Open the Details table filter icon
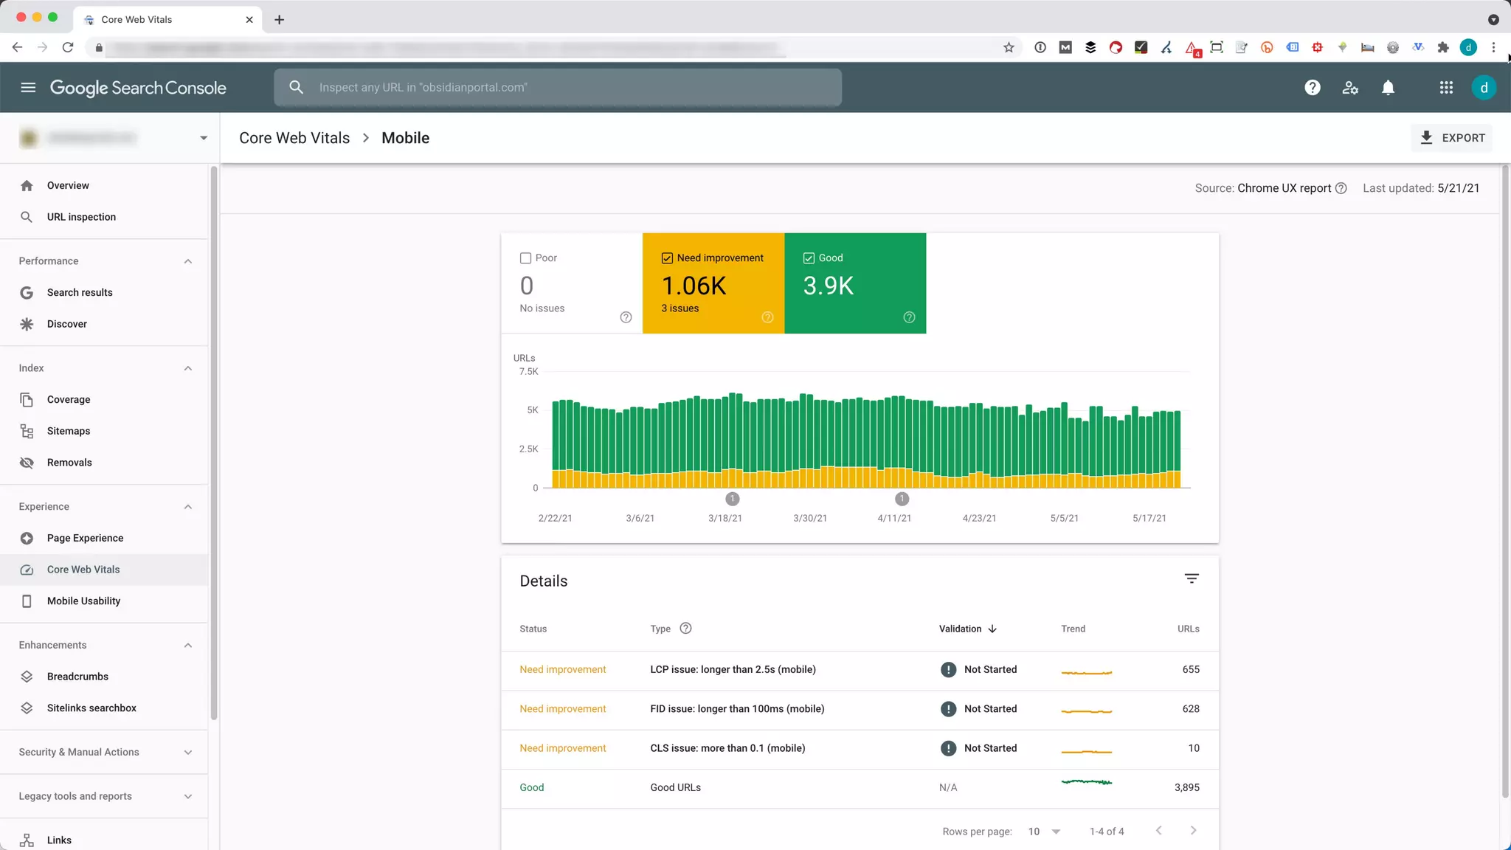This screenshot has height=850, width=1511. [x=1191, y=578]
